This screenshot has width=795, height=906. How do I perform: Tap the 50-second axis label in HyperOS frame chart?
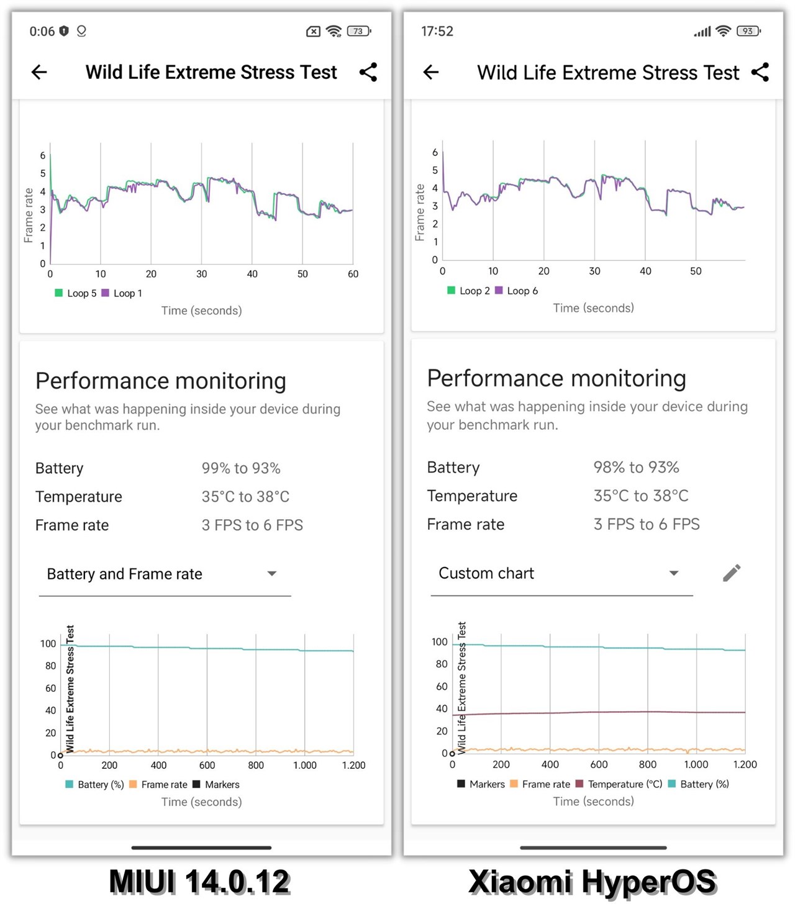[696, 271]
